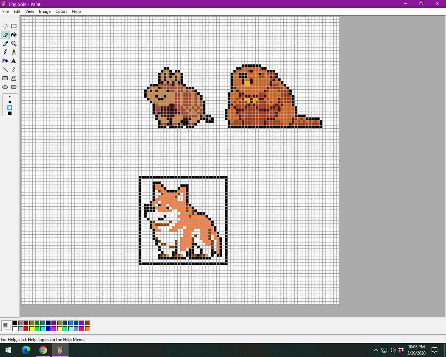Select the Rounded Rectangle tool
This screenshot has height=357, width=446.
[x=14, y=87]
